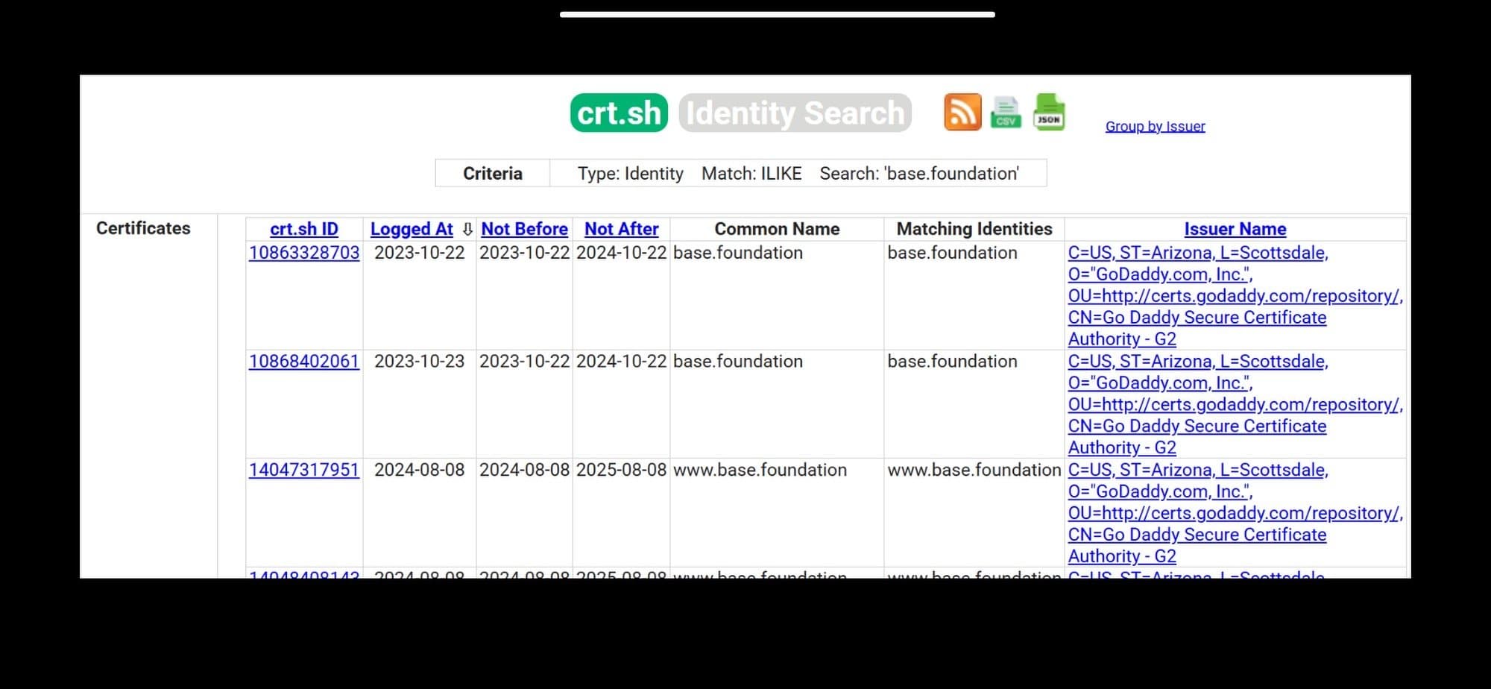Download results as CSV file icon
Viewport: 1491px width, 689px height.
(x=1005, y=113)
